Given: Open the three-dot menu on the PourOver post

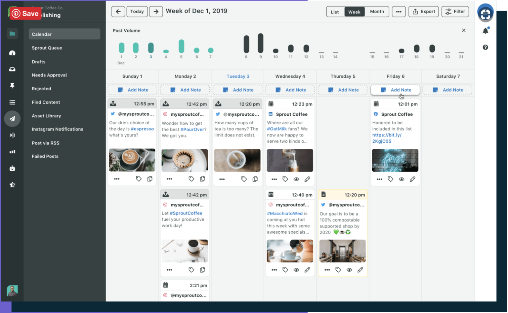Looking at the screenshot, I should point(169,178).
